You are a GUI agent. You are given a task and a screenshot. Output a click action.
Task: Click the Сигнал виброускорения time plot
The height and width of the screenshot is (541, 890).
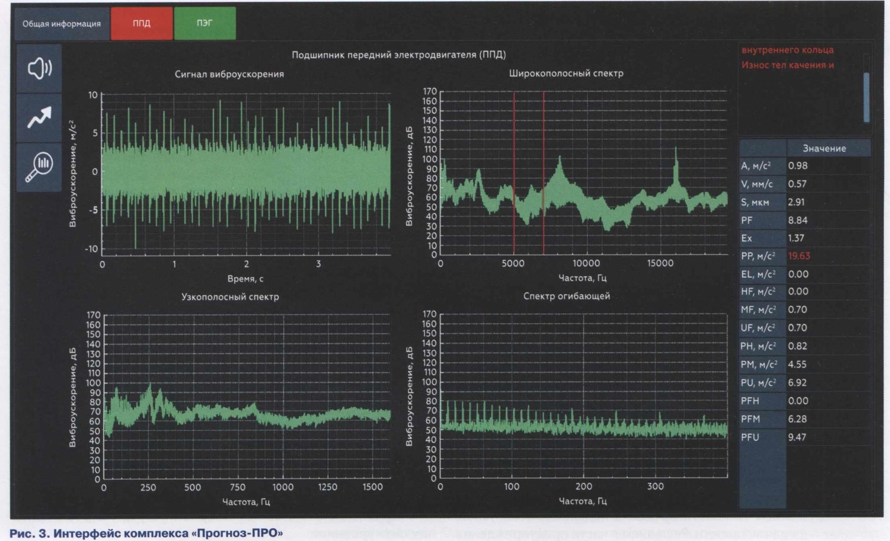[246, 172]
